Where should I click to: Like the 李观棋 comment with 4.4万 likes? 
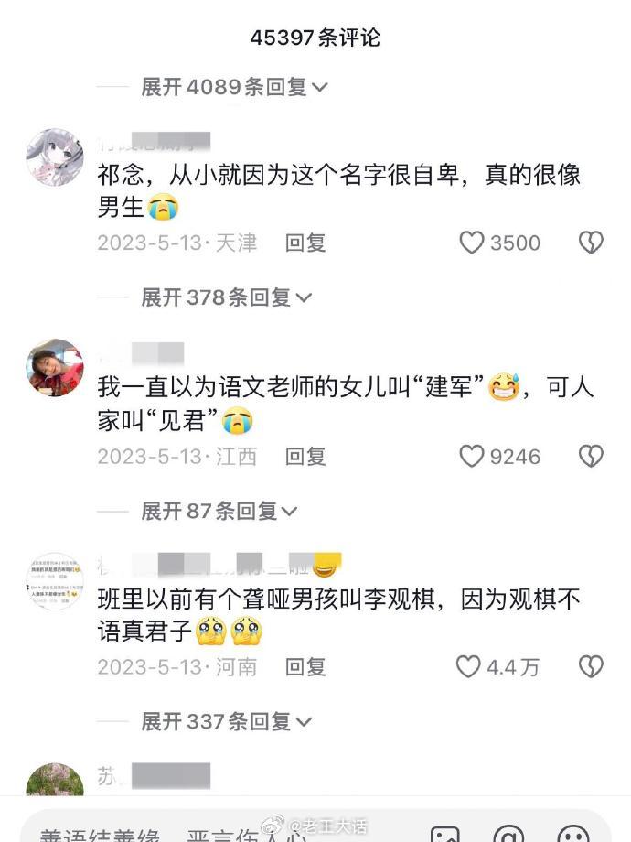[x=468, y=667]
